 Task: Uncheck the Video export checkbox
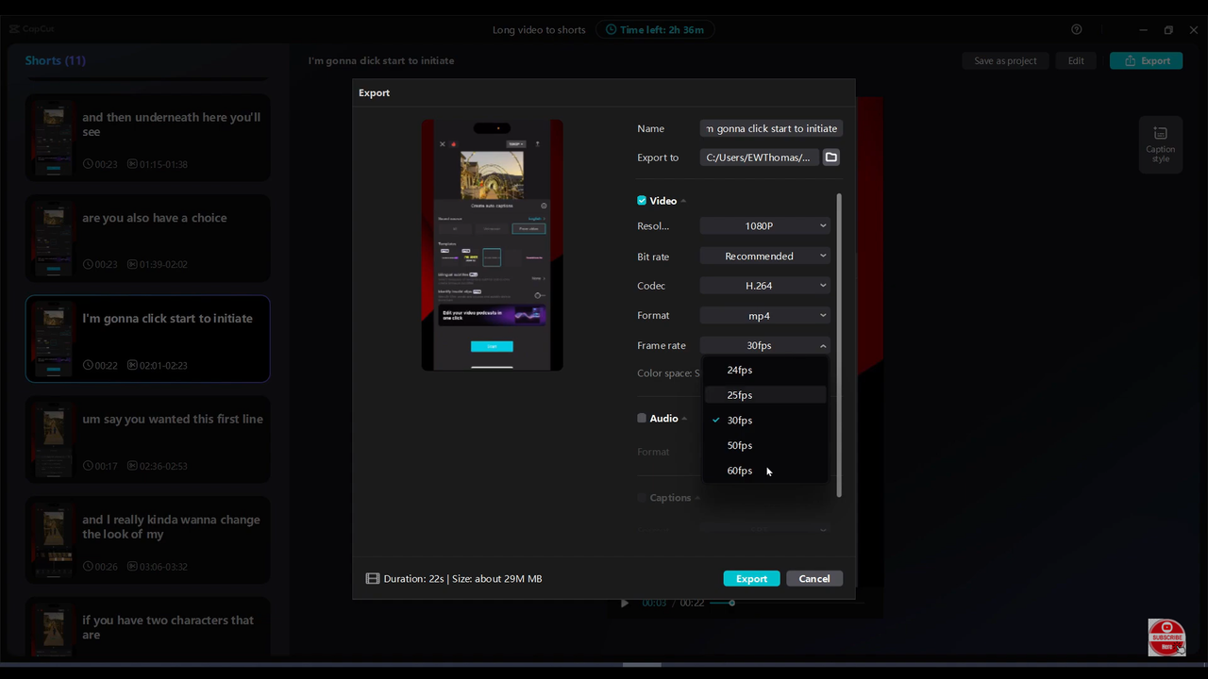pos(642,200)
